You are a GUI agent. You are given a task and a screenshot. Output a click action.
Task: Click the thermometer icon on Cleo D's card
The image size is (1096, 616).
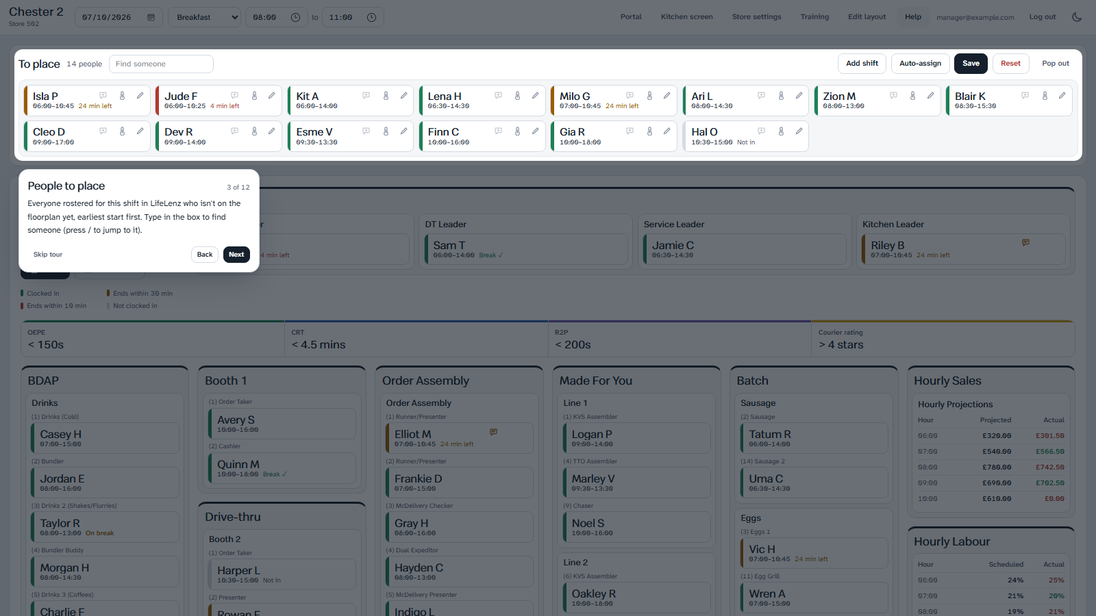122,131
